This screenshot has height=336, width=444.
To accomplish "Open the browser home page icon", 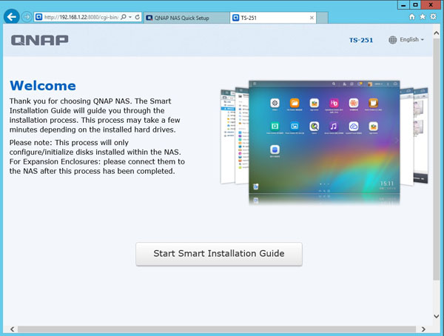I will point(412,17).
